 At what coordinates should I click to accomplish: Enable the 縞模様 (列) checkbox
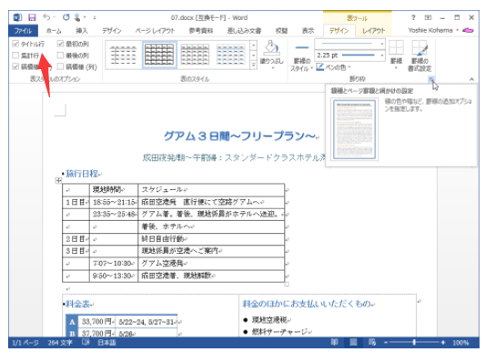61,66
